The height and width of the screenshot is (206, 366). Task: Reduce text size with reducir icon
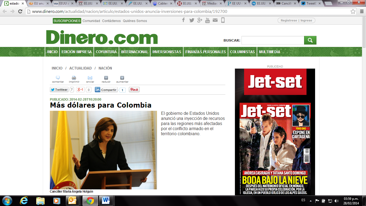[106, 78]
